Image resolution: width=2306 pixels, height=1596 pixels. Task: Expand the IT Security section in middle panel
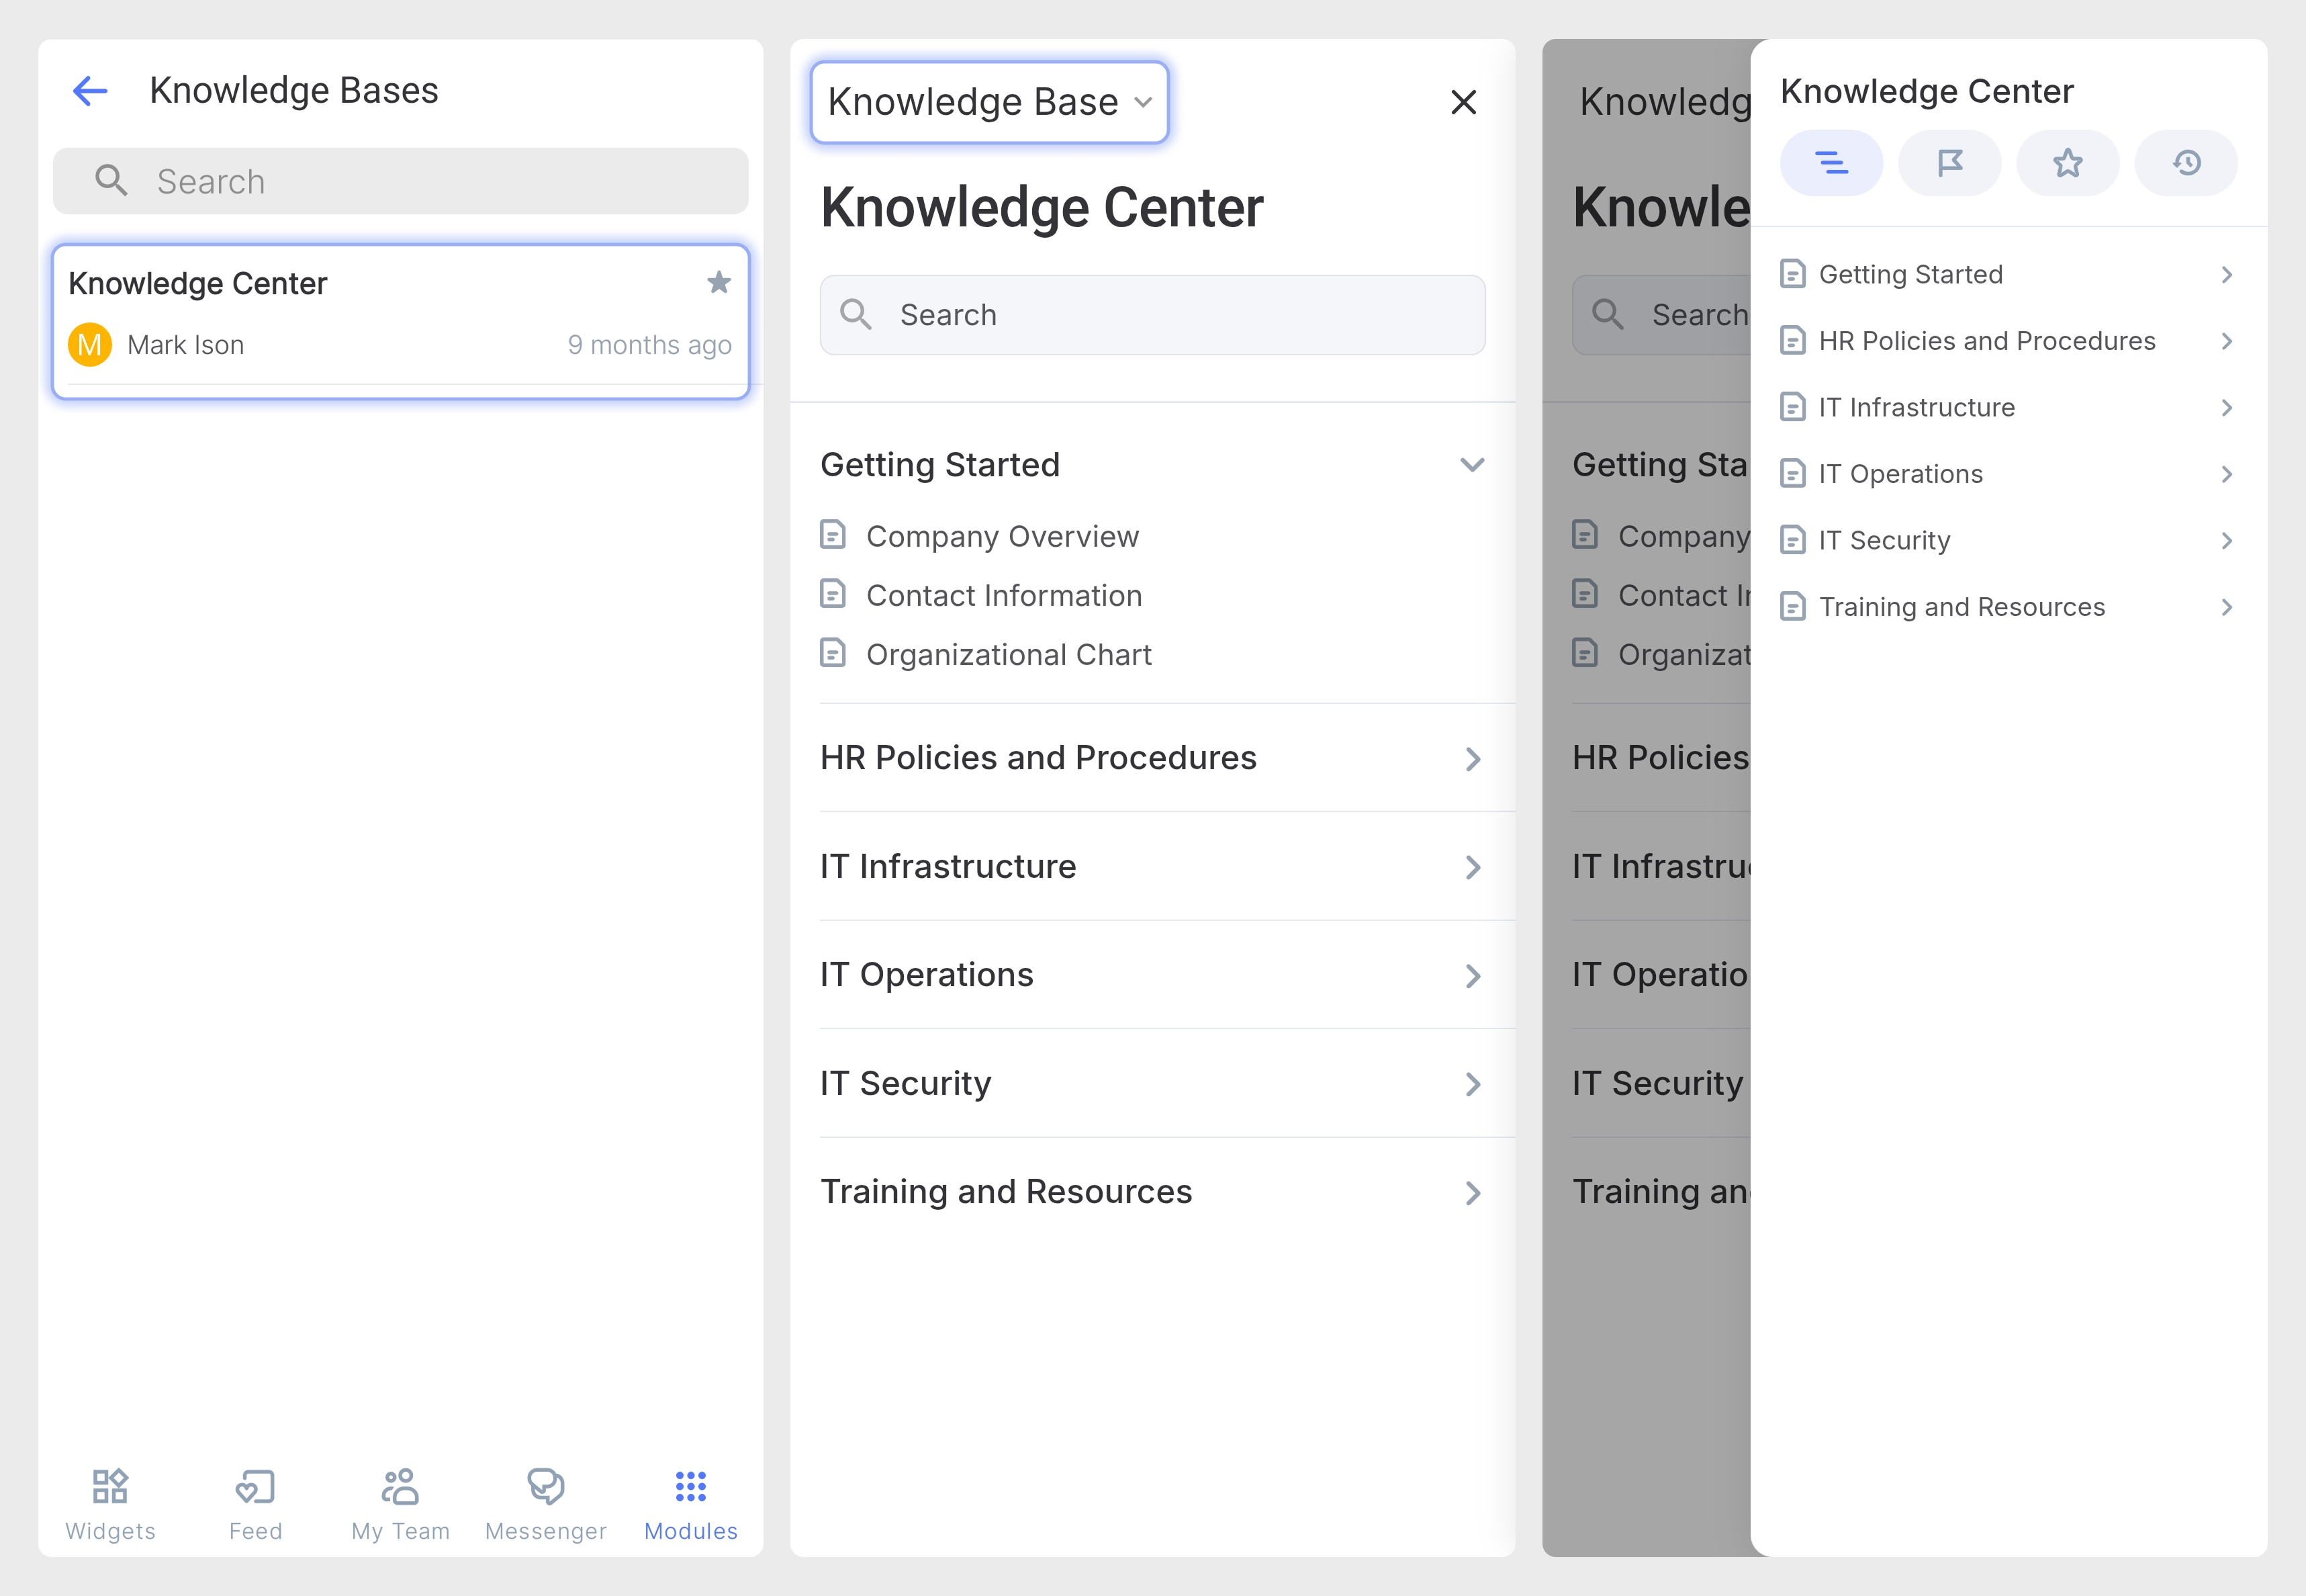pyautogui.click(x=1471, y=1084)
